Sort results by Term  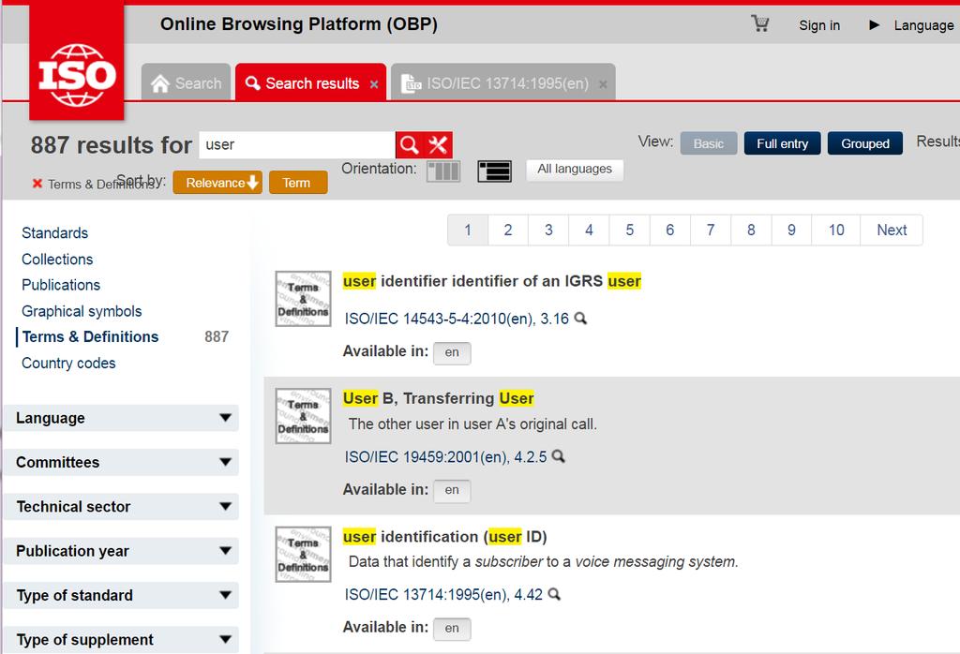(298, 183)
